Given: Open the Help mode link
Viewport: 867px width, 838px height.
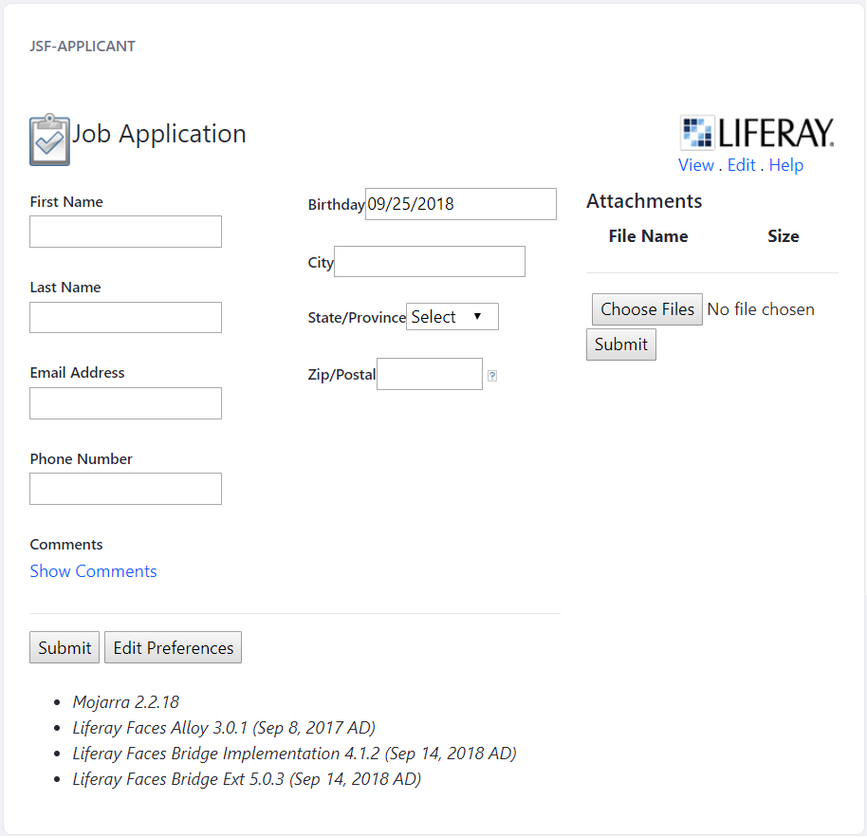Looking at the screenshot, I should pos(785,165).
